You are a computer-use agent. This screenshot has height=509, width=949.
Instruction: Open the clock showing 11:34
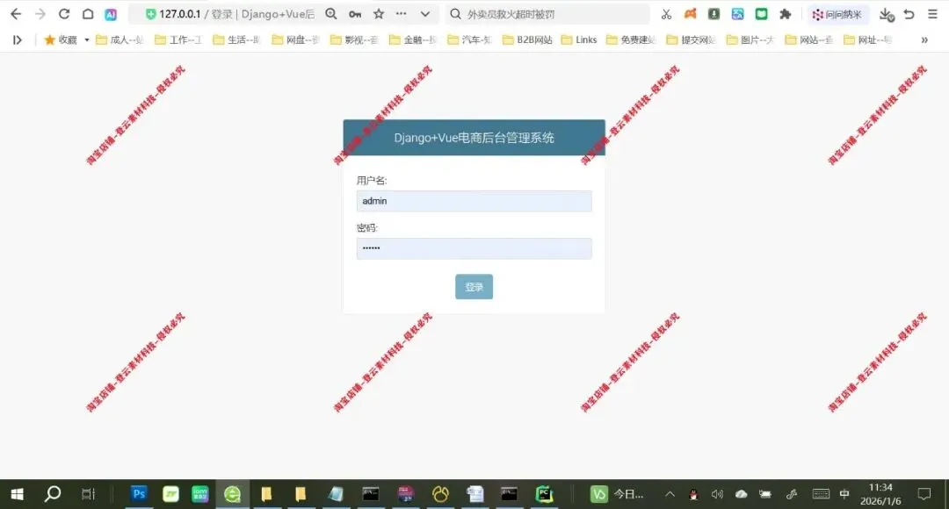point(880,494)
